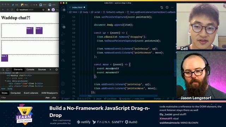Viewport: 226px width, 127px height.
Task: Click the main branch indicator in status bar
Action: click(66, 99)
